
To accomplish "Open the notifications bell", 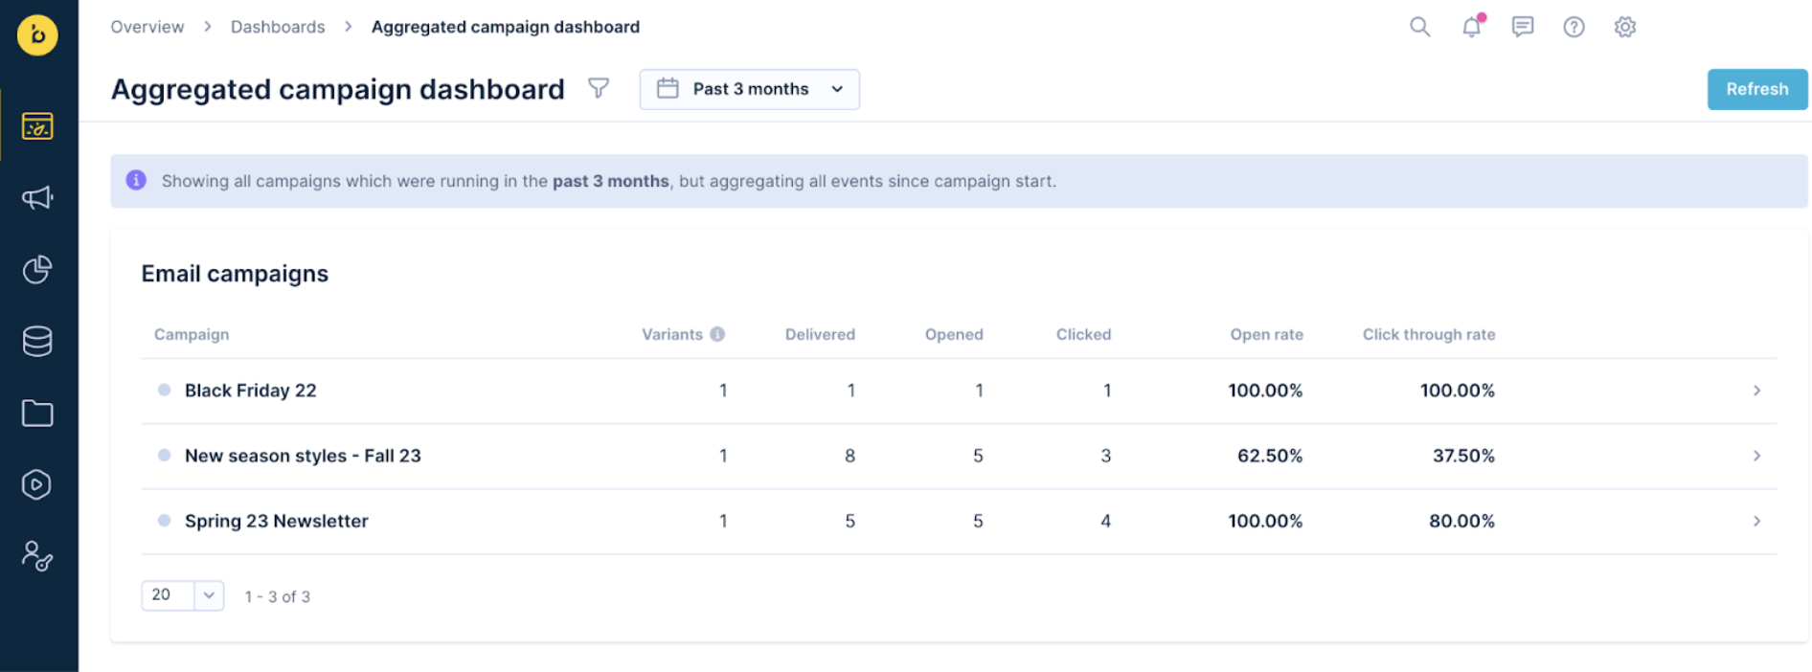I will click(1471, 27).
